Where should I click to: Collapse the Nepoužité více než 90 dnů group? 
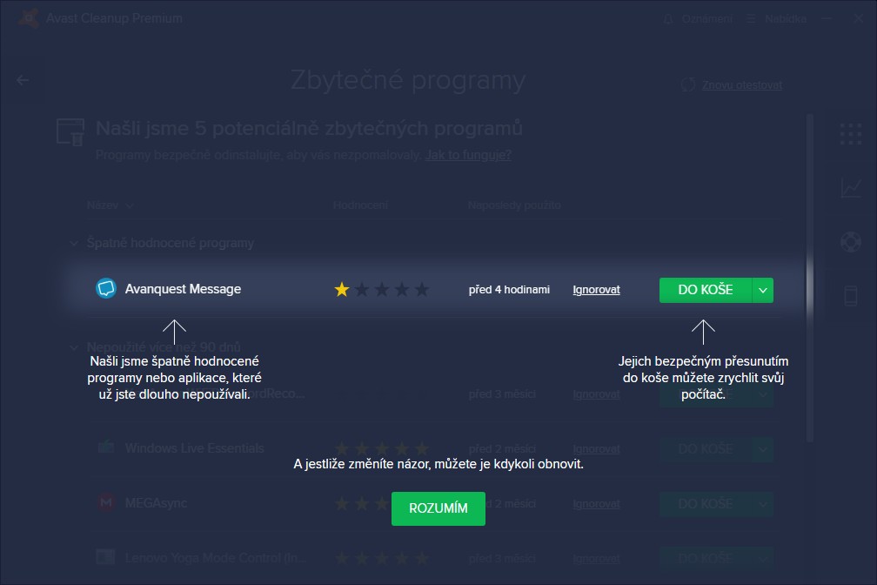point(74,347)
